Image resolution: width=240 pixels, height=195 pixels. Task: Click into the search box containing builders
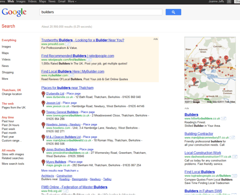click(x=101, y=12)
